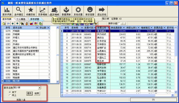The height and width of the screenshot is (103, 179).
Task: Select shareholder row 6394
Action: pos(26,81)
